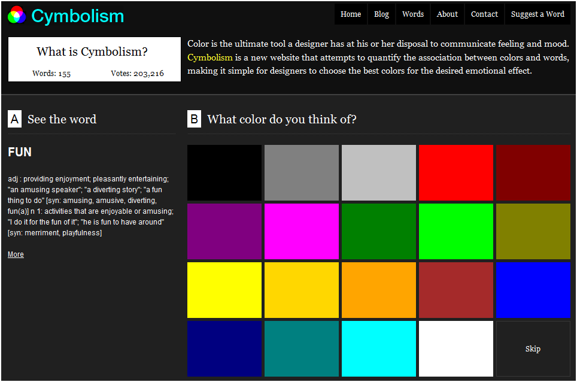Choose the navy blue color swatch

click(x=224, y=348)
